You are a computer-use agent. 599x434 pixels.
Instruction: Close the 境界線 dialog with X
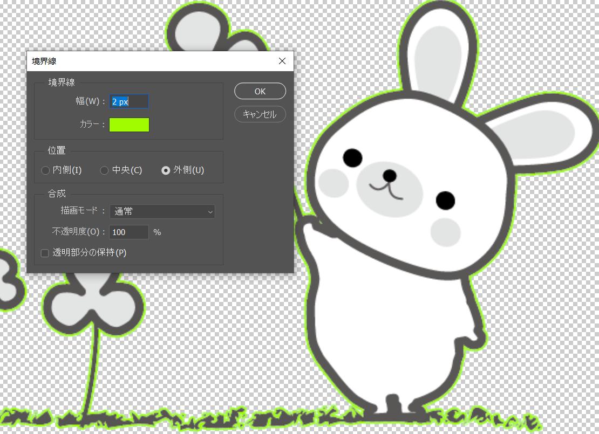pos(282,61)
